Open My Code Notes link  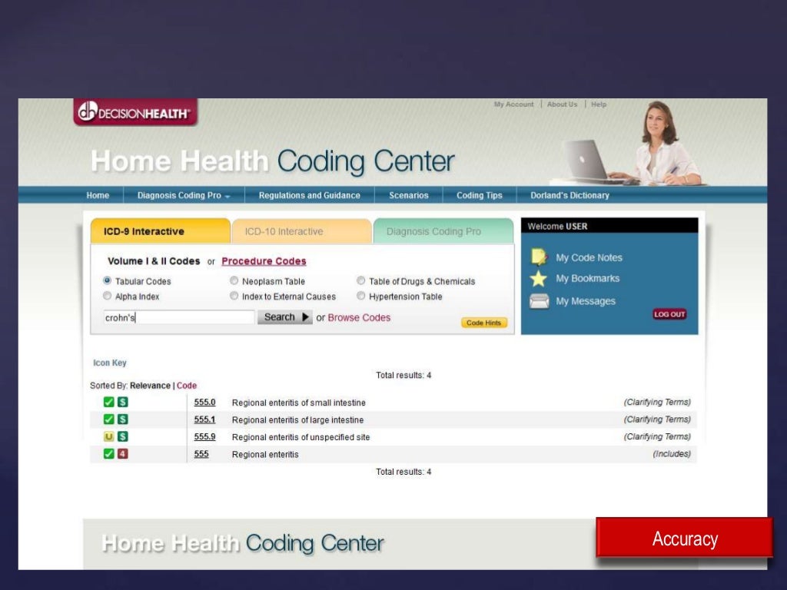click(x=589, y=257)
